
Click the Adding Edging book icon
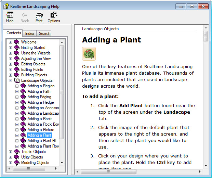click(x=23, y=97)
